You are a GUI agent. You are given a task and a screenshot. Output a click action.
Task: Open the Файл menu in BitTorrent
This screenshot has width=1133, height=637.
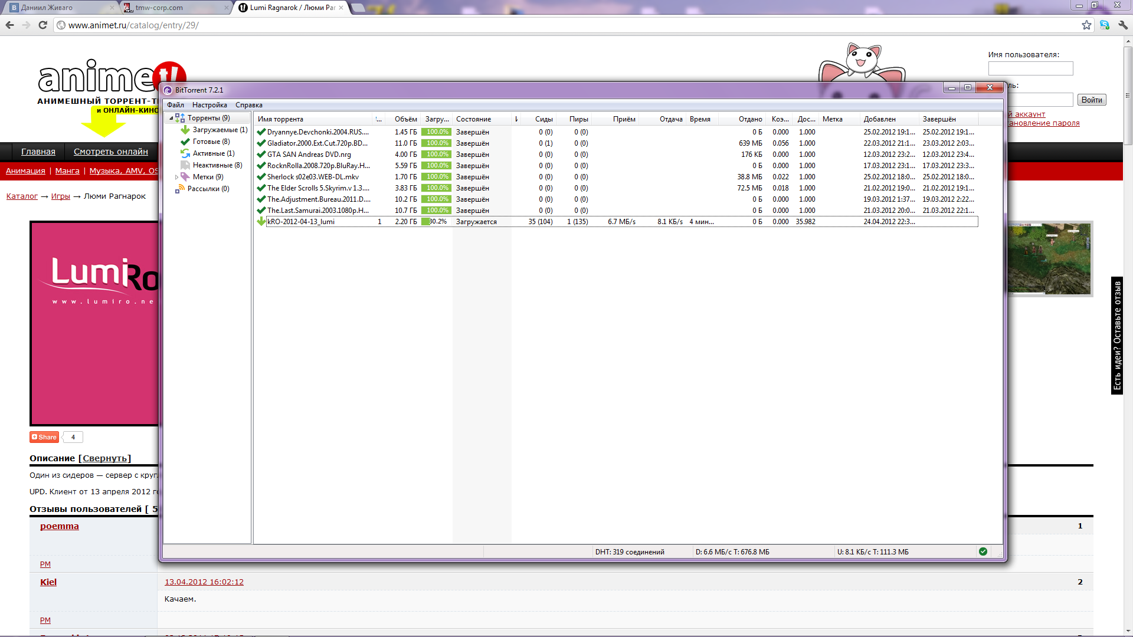point(175,105)
